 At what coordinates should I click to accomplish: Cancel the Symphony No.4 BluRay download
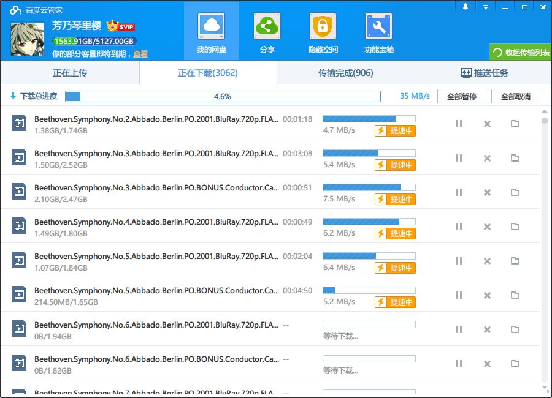coord(487,227)
